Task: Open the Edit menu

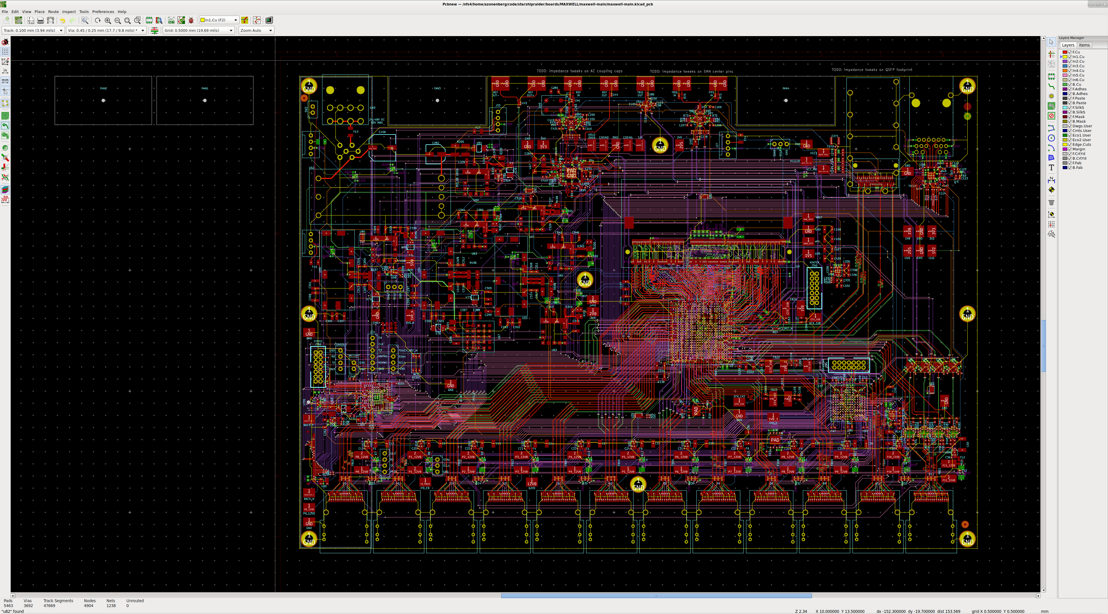Action: pos(15,12)
